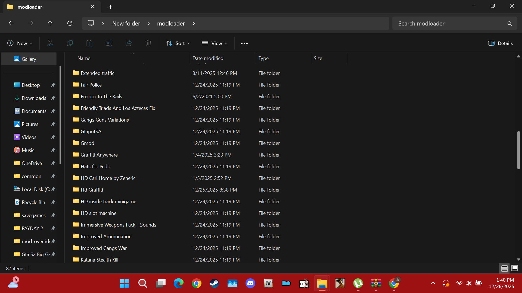
Task: Click the vertical scrollbar thumb in file list
Action: pyautogui.click(x=518, y=150)
